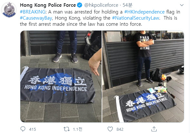Click the reply speech bubble icon
The width and height of the screenshot is (191, 133).
pyautogui.click(x=23, y=129)
